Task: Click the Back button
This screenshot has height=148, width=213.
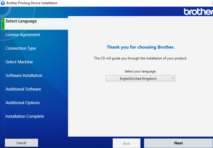Action: [x=127, y=143]
